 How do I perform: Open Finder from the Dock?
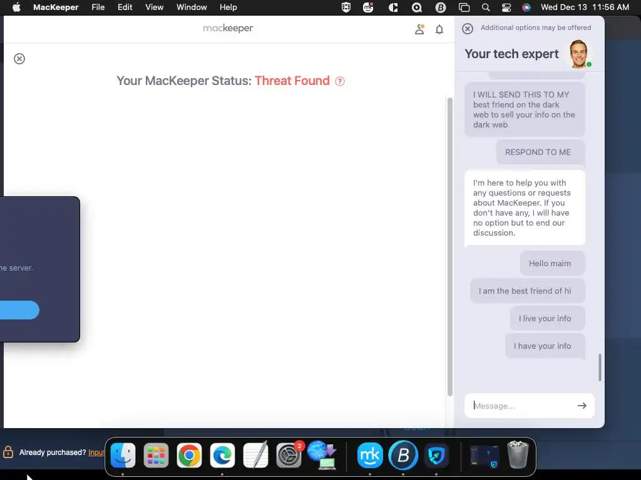pos(123,455)
